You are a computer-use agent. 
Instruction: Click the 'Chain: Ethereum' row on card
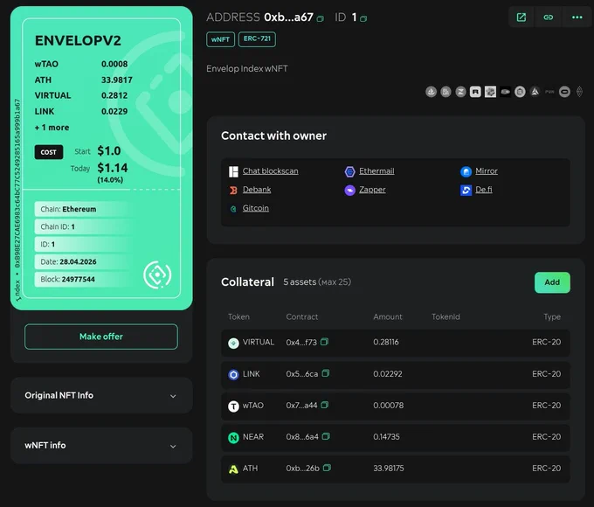click(84, 209)
